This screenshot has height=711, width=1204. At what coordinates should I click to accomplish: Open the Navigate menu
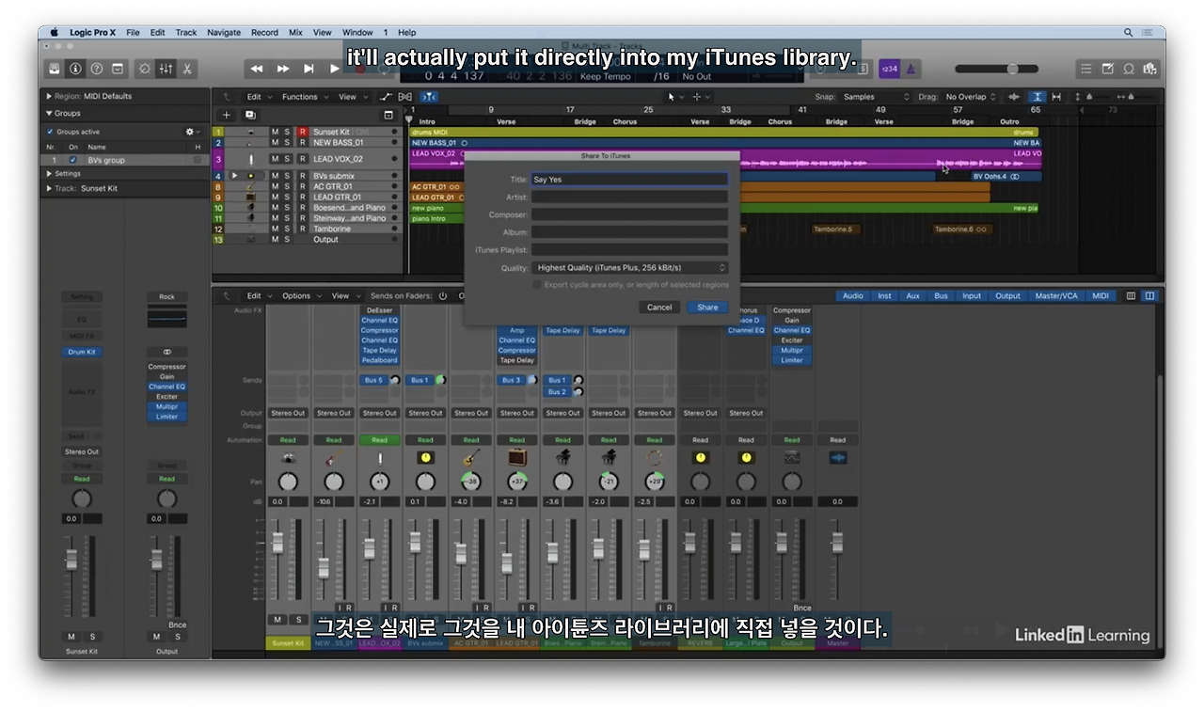(x=224, y=32)
